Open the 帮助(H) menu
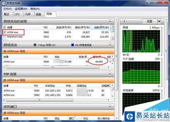Image resolution: width=170 pixels, height=122 pixels. coord(35,9)
